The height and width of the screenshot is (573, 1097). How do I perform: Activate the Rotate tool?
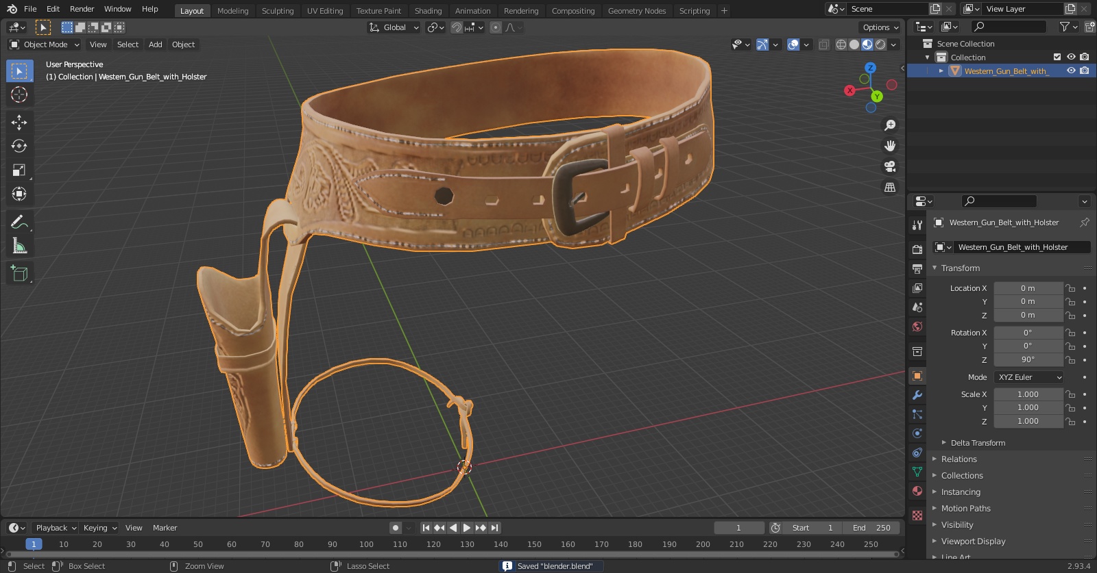pos(19,146)
